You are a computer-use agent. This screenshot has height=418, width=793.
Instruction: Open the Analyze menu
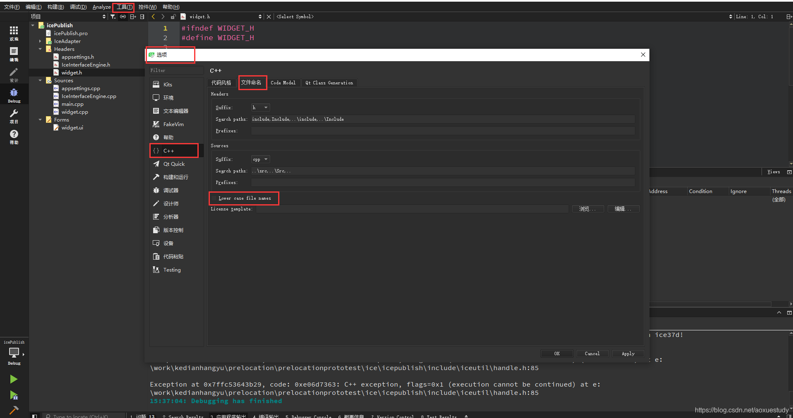[101, 7]
